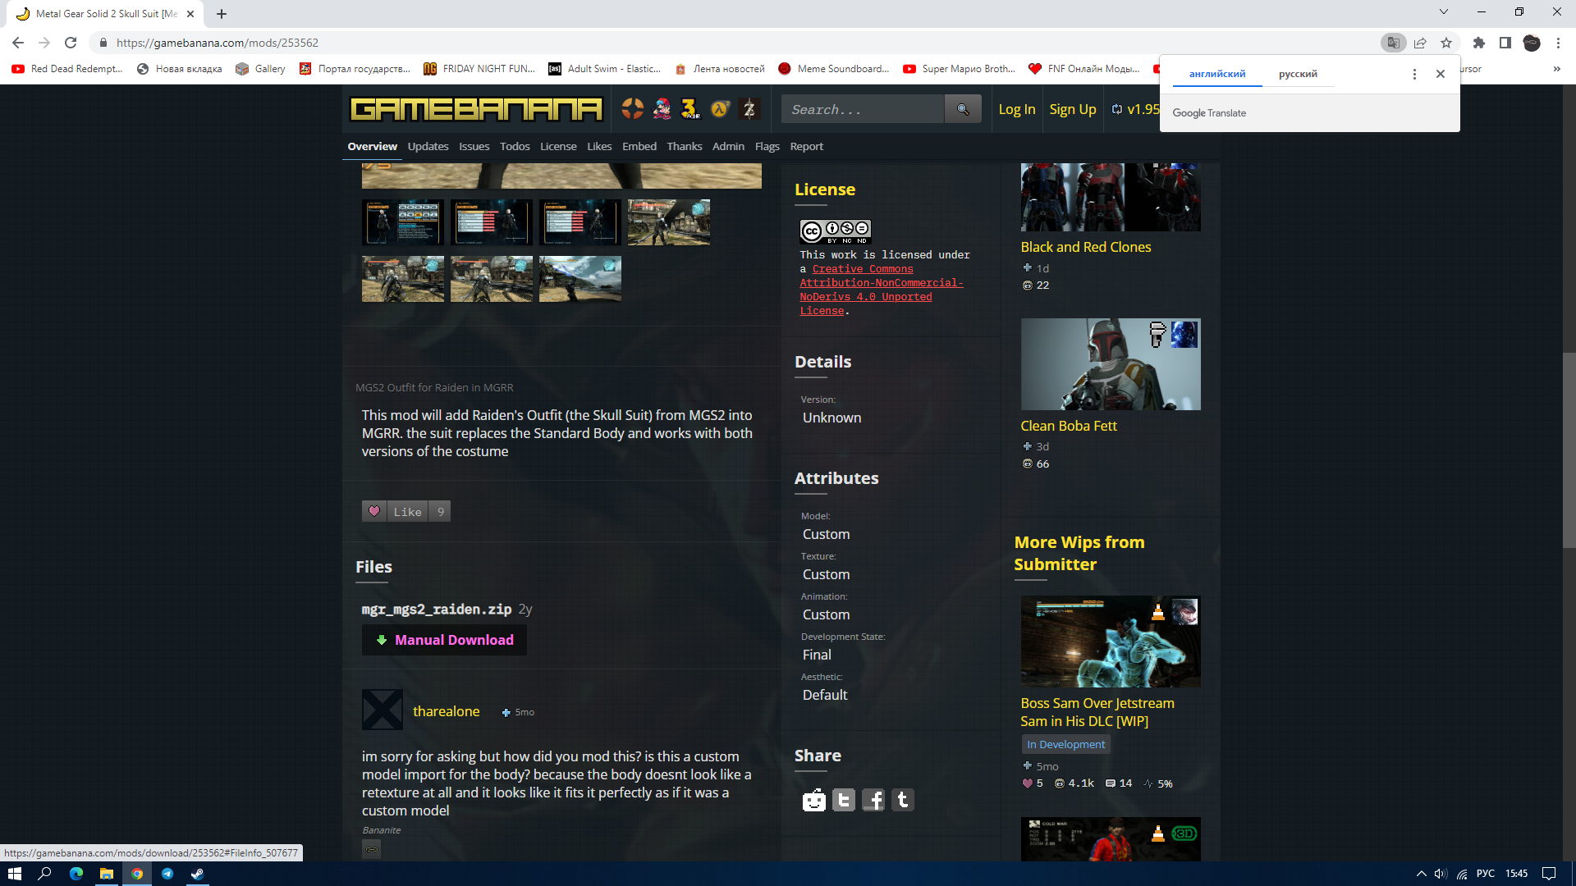Switch to the License tab
Screen dimensions: 1576x886
click(558, 146)
